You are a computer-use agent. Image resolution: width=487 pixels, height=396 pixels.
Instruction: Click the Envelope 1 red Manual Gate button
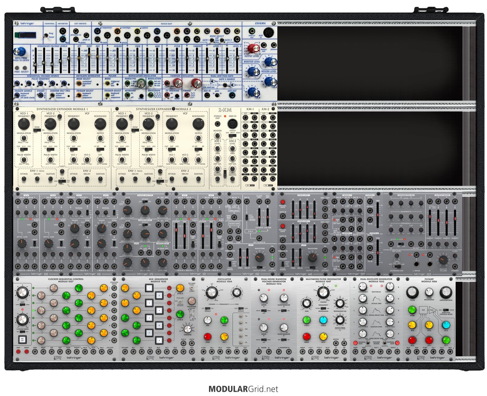pyautogui.click(x=283, y=202)
